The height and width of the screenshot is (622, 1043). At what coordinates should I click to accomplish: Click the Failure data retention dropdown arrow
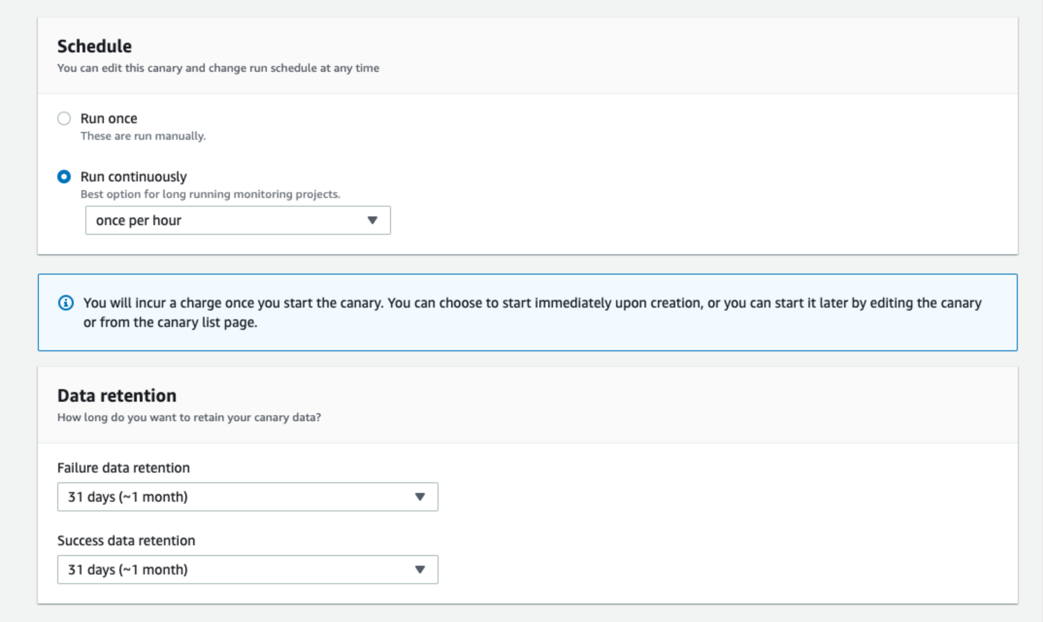click(420, 497)
